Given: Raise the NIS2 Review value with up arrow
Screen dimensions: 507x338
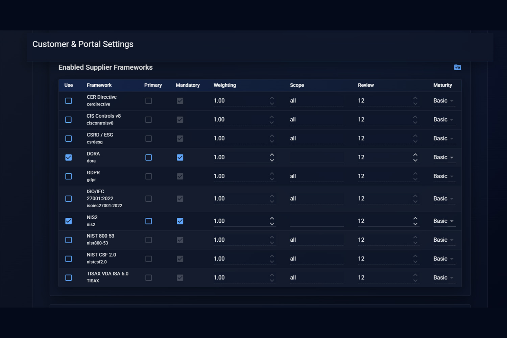Looking at the screenshot, I should coord(415,218).
